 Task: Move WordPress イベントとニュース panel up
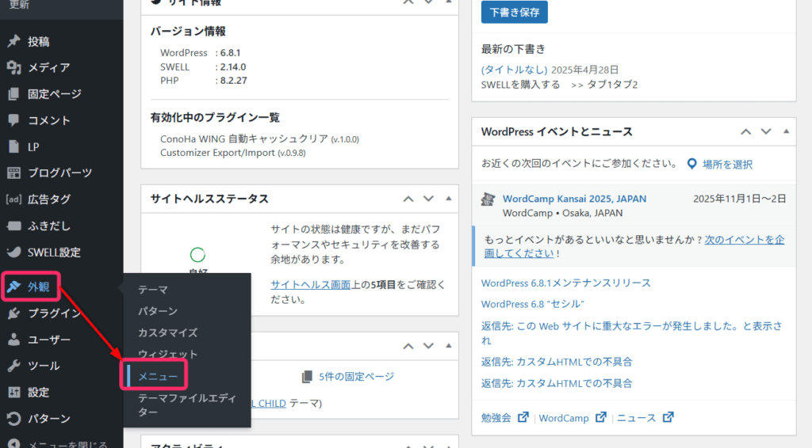pyautogui.click(x=745, y=131)
